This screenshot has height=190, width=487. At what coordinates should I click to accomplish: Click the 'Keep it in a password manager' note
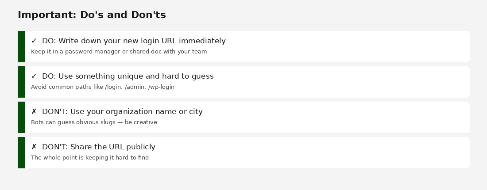[x=119, y=52]
